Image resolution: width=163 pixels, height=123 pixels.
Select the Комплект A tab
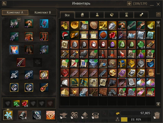tap(15, 13)
